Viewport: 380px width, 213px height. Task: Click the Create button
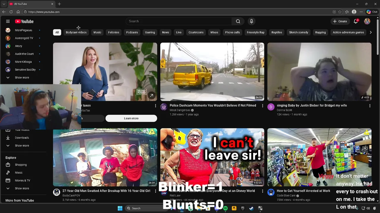(340, 21)
